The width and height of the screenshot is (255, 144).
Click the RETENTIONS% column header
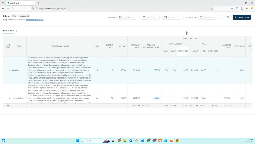(239, 46)
